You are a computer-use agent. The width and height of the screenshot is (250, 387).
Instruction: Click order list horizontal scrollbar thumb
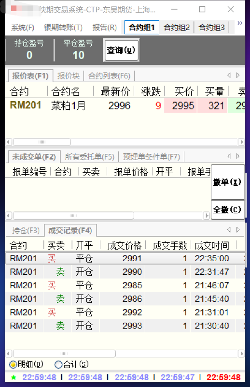pyautogui.click(x=73, y=215)
